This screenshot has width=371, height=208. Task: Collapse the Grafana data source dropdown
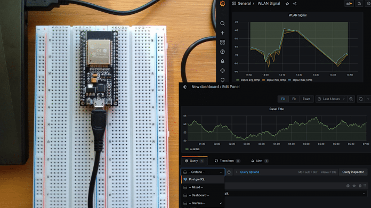[x=203, y=172]
